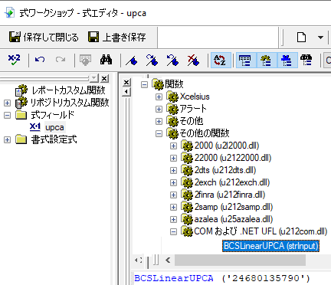
Task: Go to previous bookmark flag icon
Action: (172, 61)
